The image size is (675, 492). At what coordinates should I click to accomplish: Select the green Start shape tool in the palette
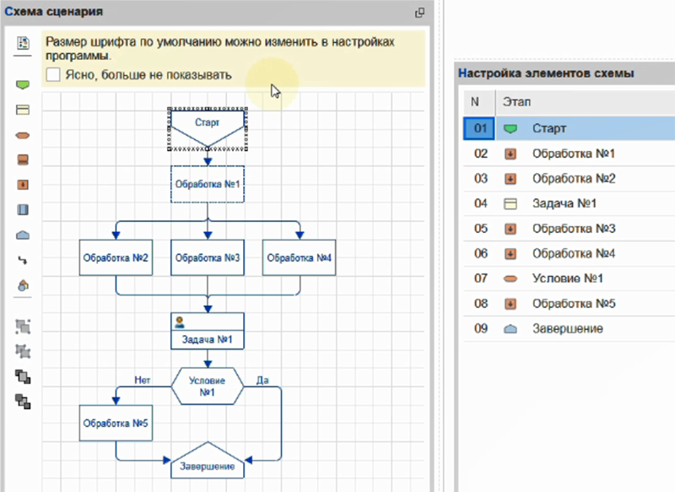[23, 84]
